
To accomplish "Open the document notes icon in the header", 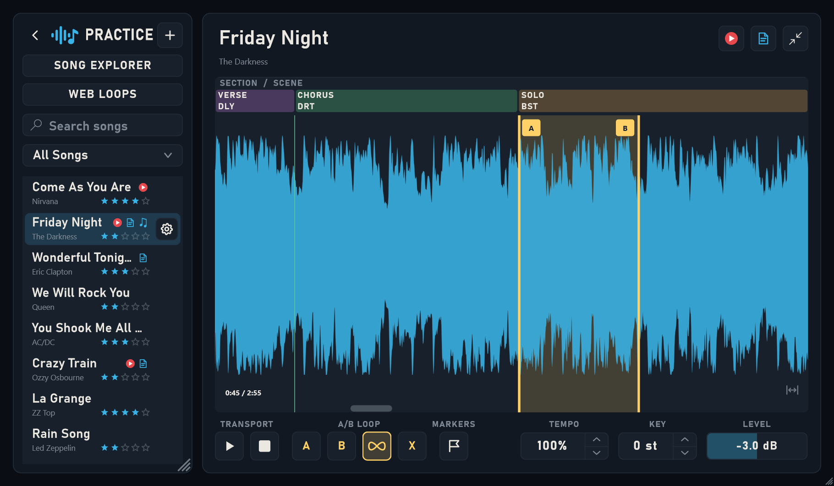I will pyautogui.click(x=763, y=38).
